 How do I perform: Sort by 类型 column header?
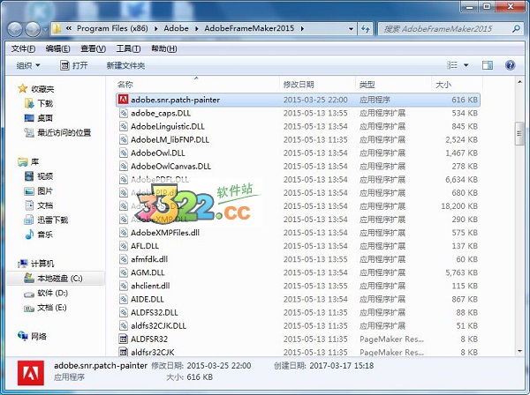(x=367, y=85)
